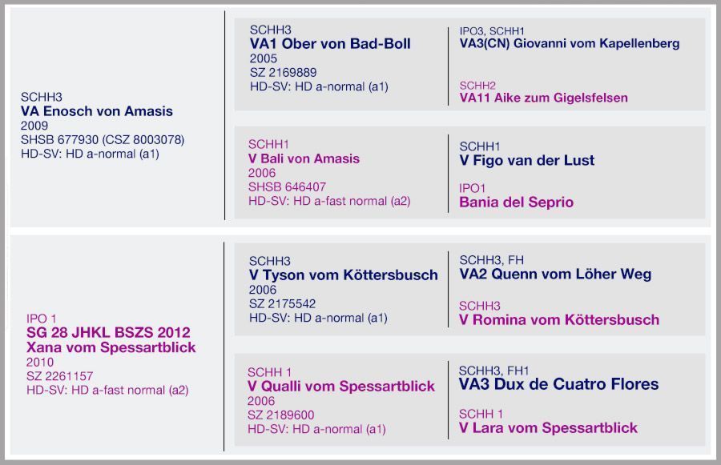Click SZ 2189600 under Qualli entry

[280, 415]
